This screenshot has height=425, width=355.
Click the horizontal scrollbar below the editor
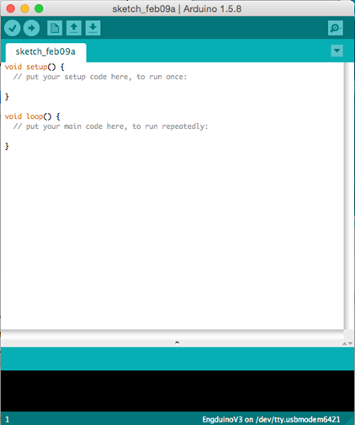click(x=172, y=335)
